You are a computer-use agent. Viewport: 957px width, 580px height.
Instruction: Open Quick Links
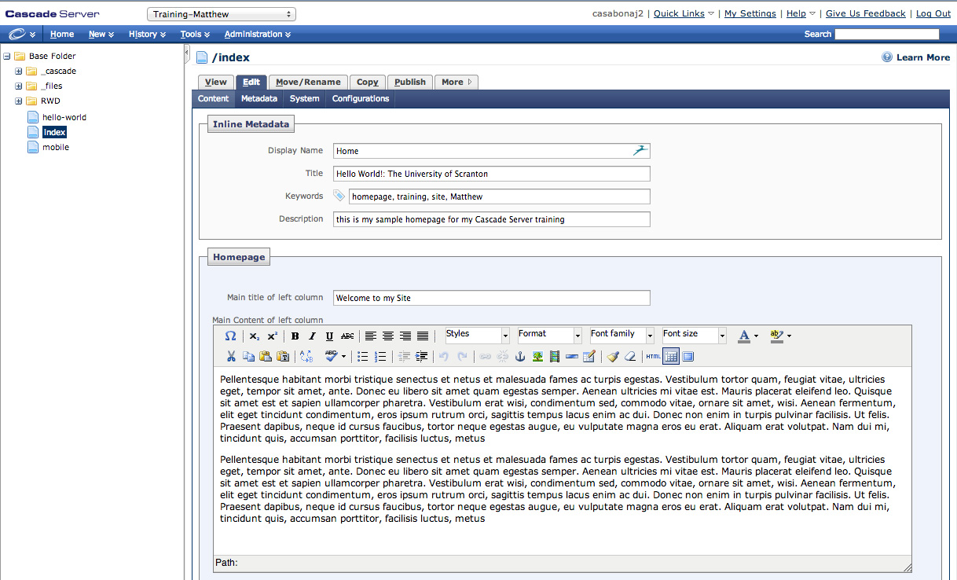tap(684, 13)
